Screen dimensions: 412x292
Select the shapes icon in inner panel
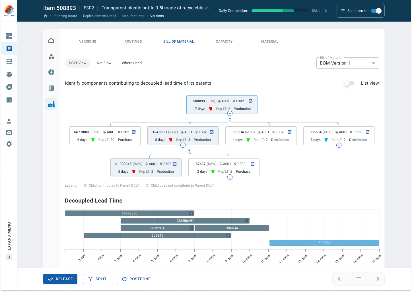click(x=51, y=56)
